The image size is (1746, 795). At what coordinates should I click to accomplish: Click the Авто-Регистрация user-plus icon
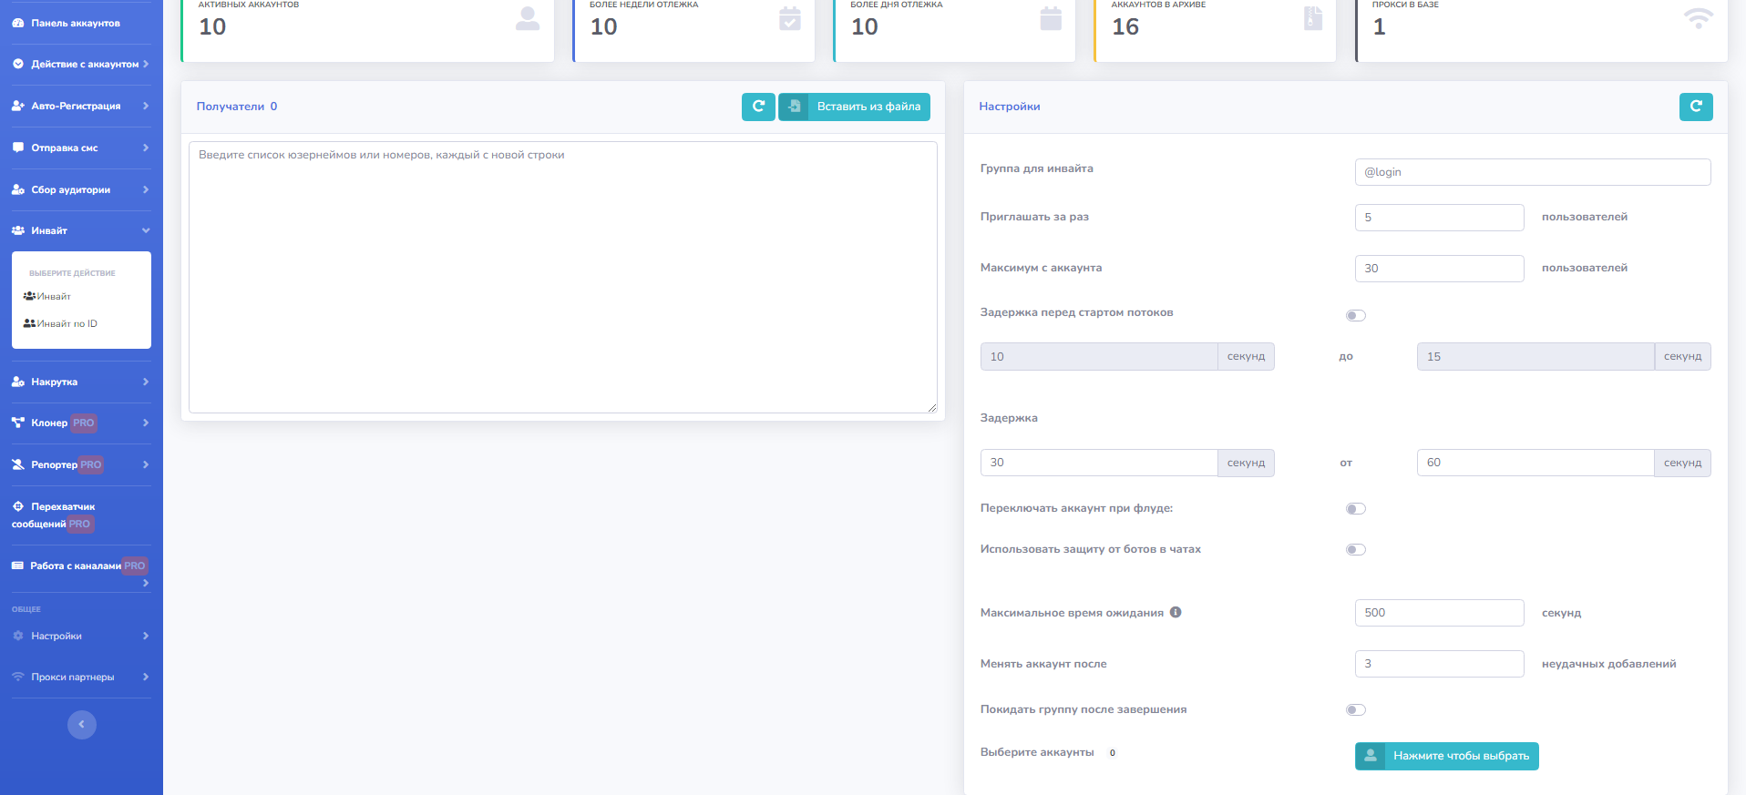point(18,106)
